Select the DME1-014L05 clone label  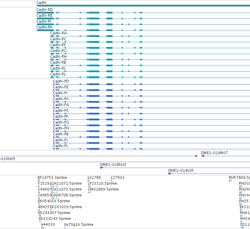click(x=181, y=171)
